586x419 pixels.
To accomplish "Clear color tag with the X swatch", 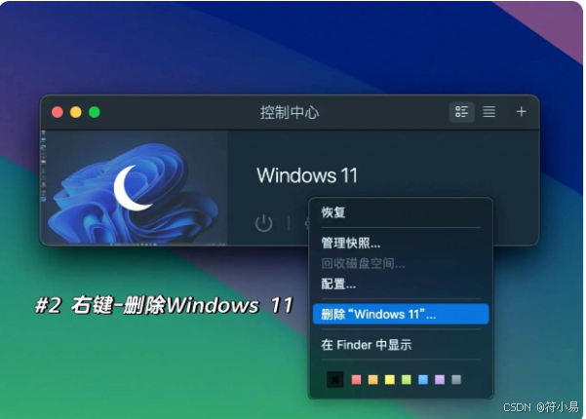I will pyautogui.click(x=335, y=380).
